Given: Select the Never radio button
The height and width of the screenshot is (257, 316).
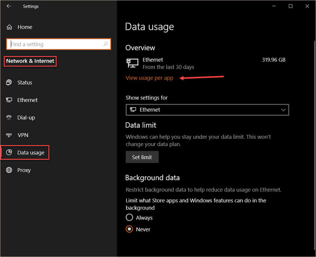Looking at the screenshot, I should [x=130, y=229].
